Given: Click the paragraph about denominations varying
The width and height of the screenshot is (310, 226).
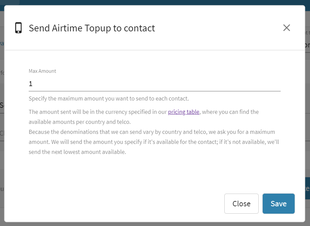Looking at the screenshot, I should [152, 132].
